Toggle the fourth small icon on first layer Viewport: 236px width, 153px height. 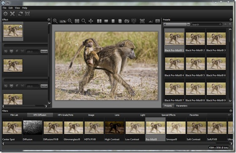click(x=22, y=52)
